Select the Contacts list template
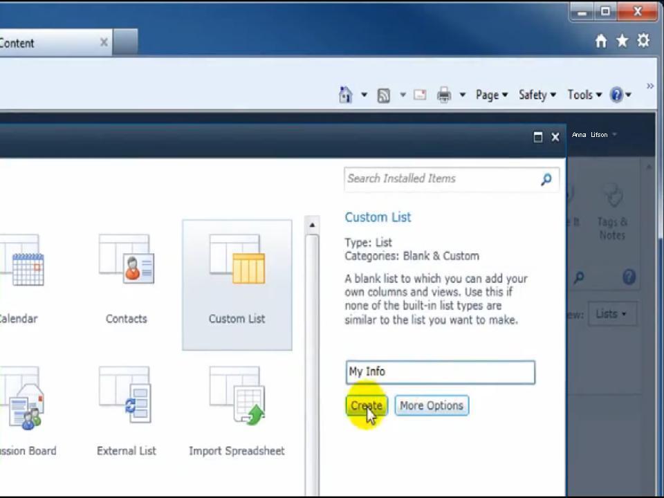The image size is (664, 498). point(126,277)
